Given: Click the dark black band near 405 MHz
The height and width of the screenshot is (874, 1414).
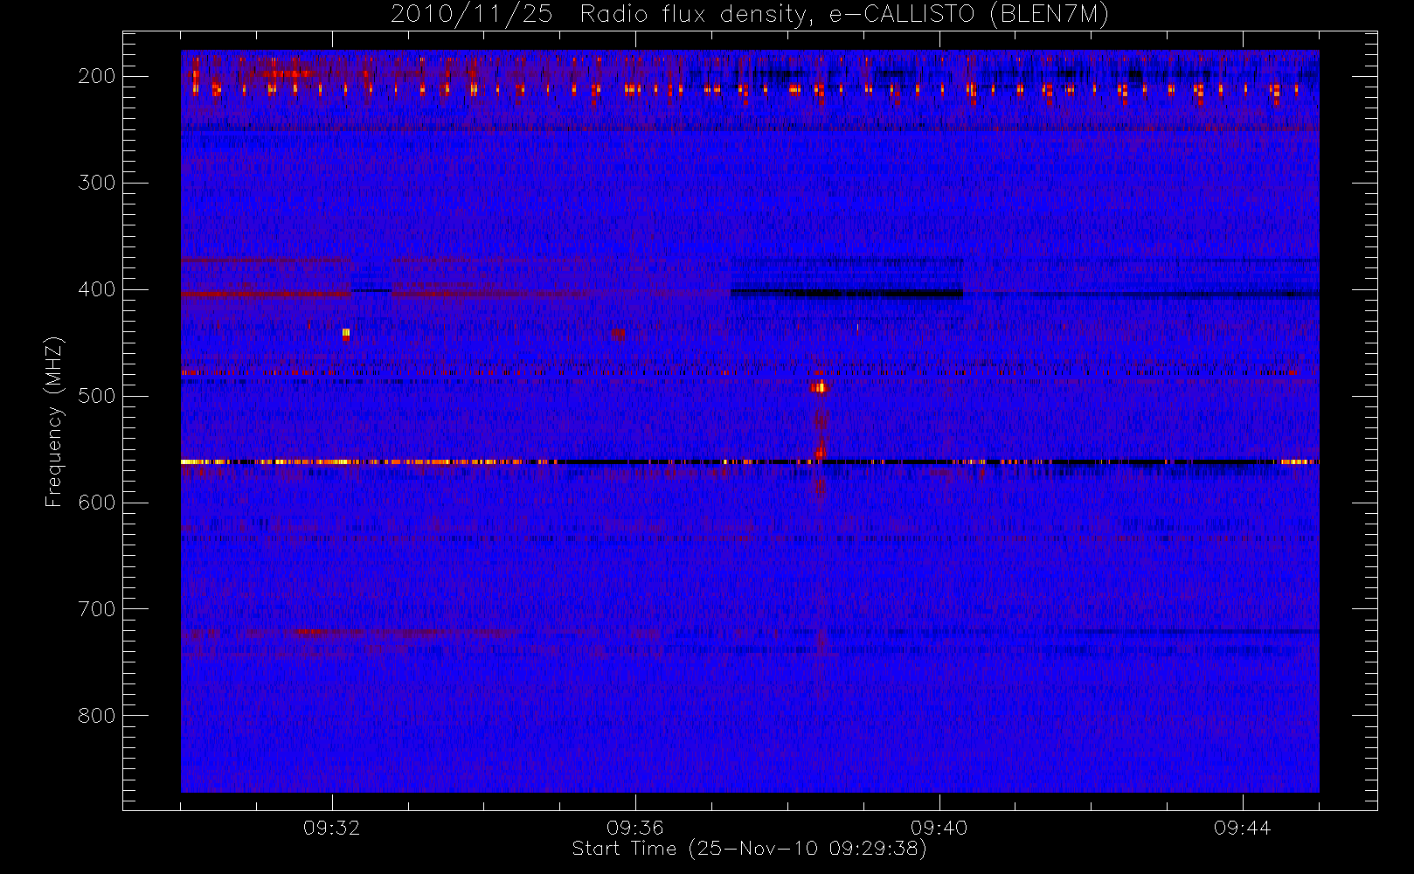Looking at the screenshot, I should pos(847,294).
